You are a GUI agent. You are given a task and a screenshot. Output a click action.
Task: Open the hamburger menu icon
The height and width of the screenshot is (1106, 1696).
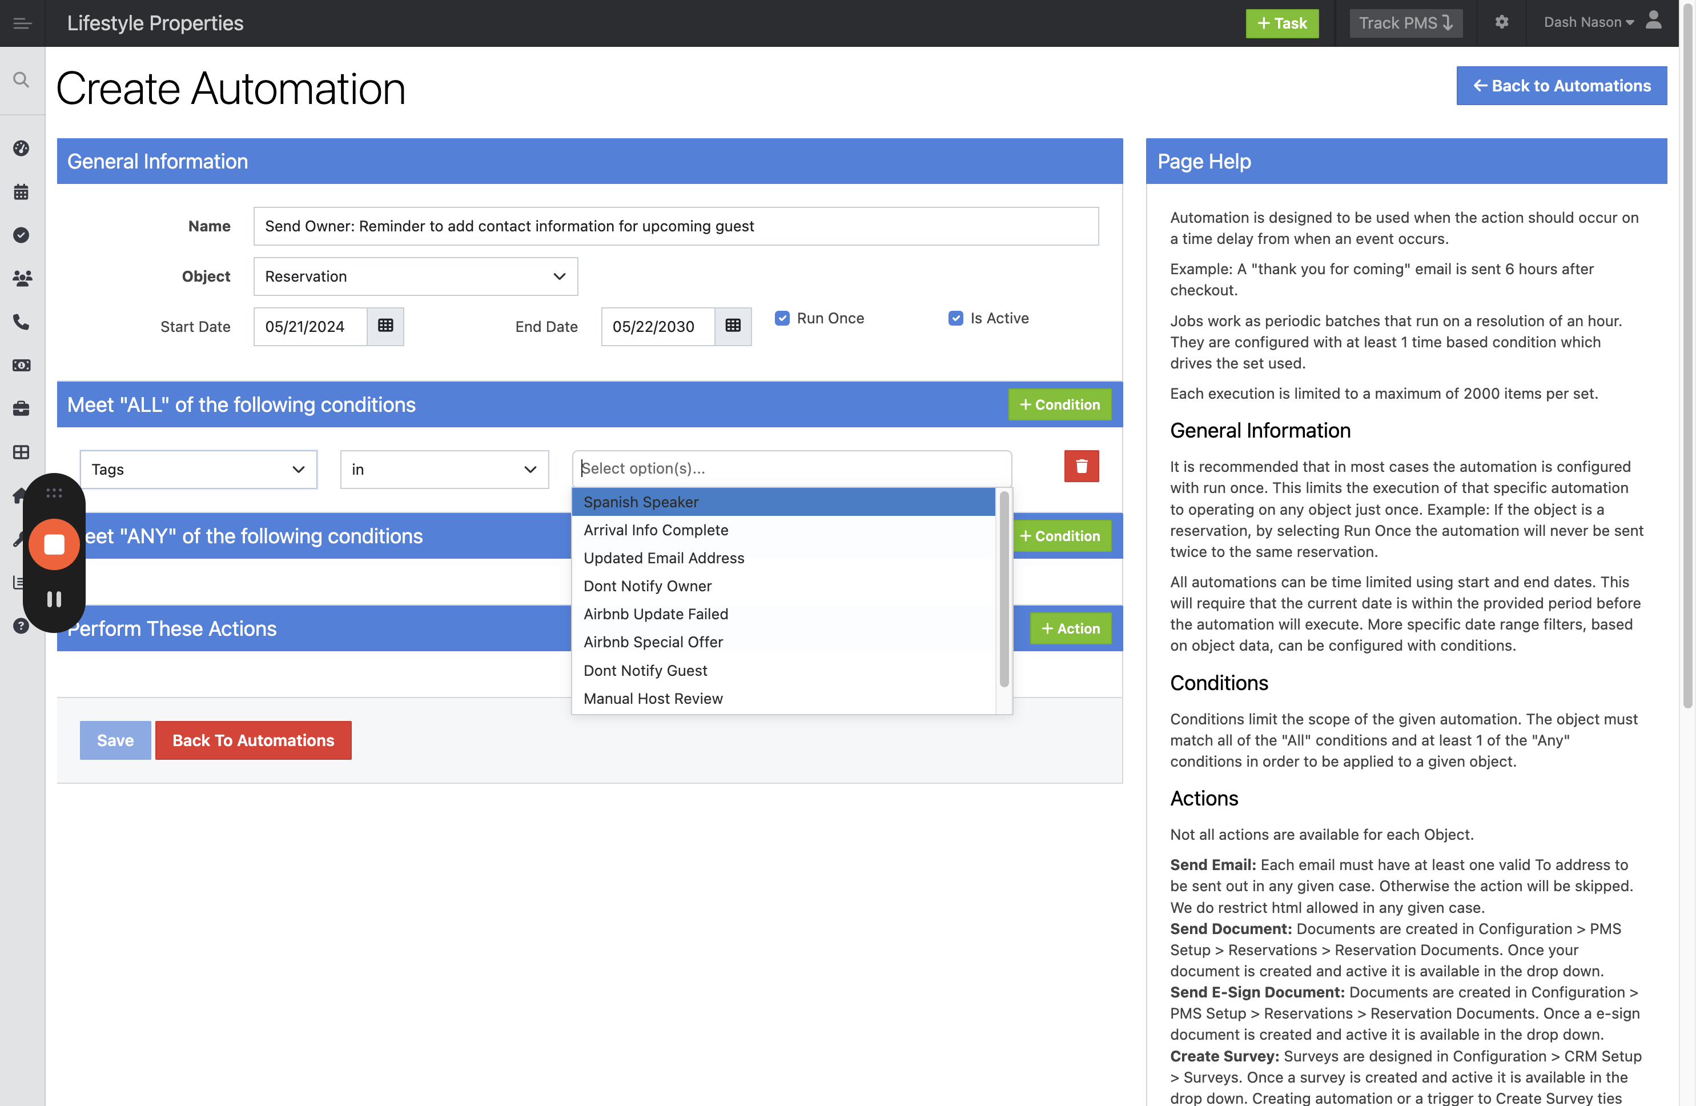(22, 23)
